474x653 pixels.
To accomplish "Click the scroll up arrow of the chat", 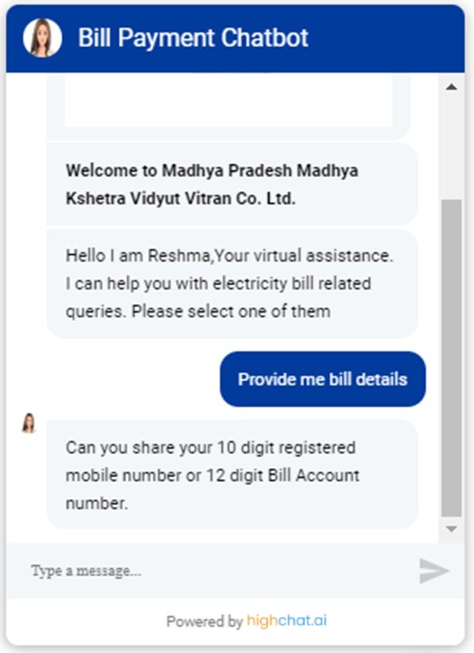I will pos(451,87).
